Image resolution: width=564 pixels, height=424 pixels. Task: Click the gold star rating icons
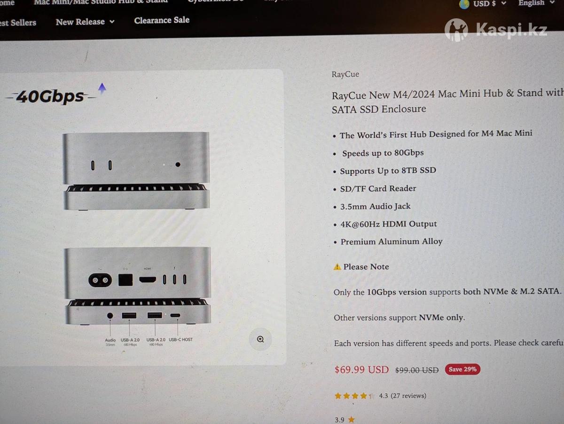click(x=354, y=396)
